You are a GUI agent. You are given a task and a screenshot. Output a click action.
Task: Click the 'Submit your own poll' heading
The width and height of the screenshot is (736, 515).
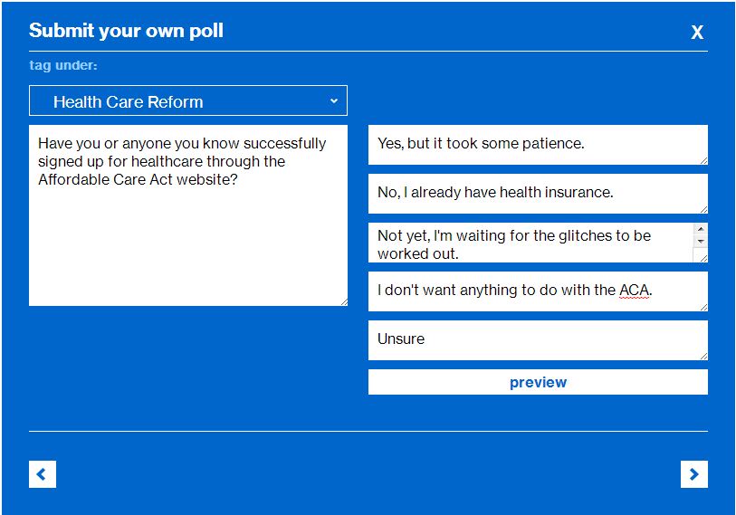click(126, 31)
